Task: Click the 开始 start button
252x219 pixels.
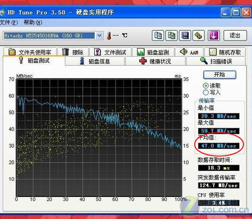Action: click(x=220, y=75)
